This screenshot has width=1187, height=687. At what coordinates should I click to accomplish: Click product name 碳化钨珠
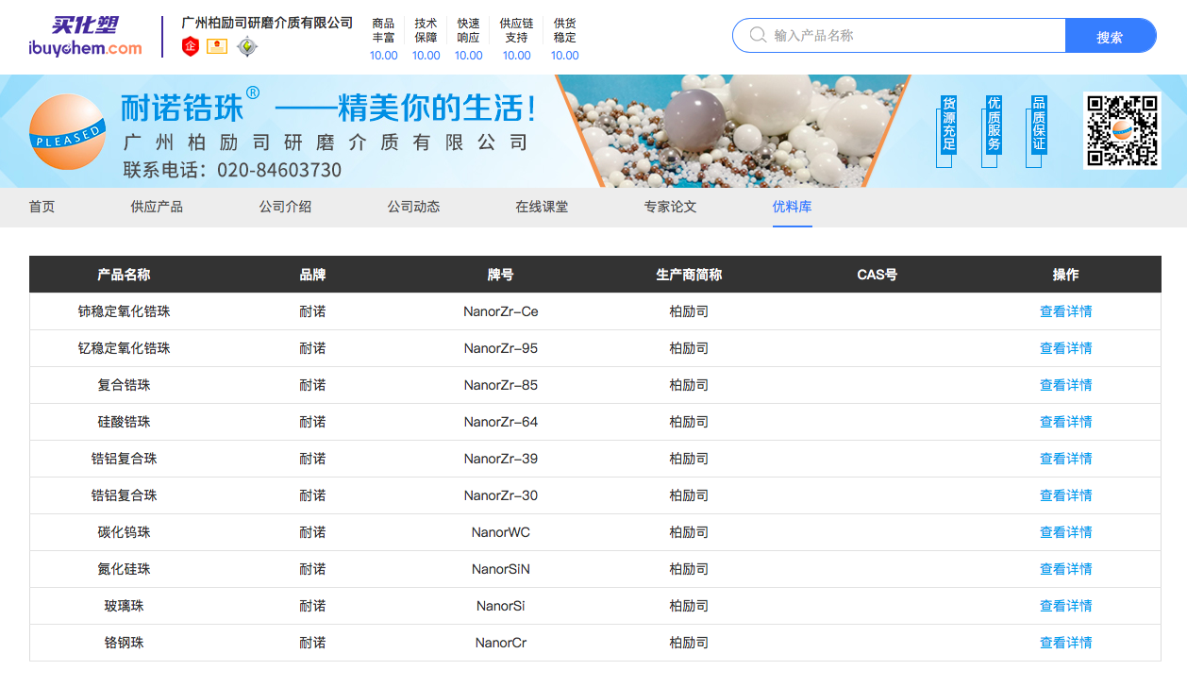coord(124,532)
